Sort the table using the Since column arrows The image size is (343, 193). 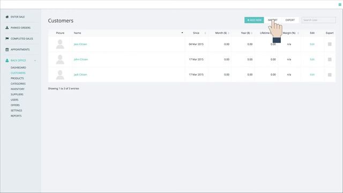click(x=205, y=33)
